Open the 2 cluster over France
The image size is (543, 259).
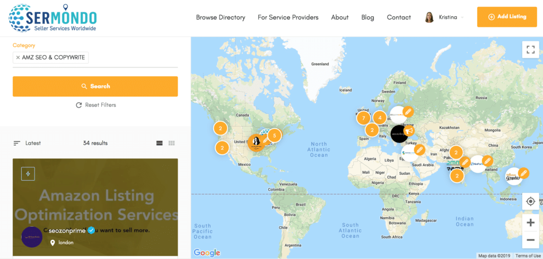point(372,130)
